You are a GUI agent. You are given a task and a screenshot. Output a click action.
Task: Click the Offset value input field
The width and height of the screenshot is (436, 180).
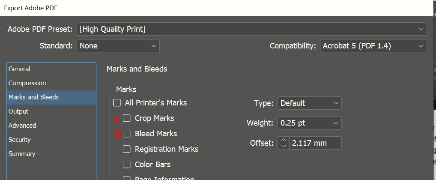[x=315, y=143]
